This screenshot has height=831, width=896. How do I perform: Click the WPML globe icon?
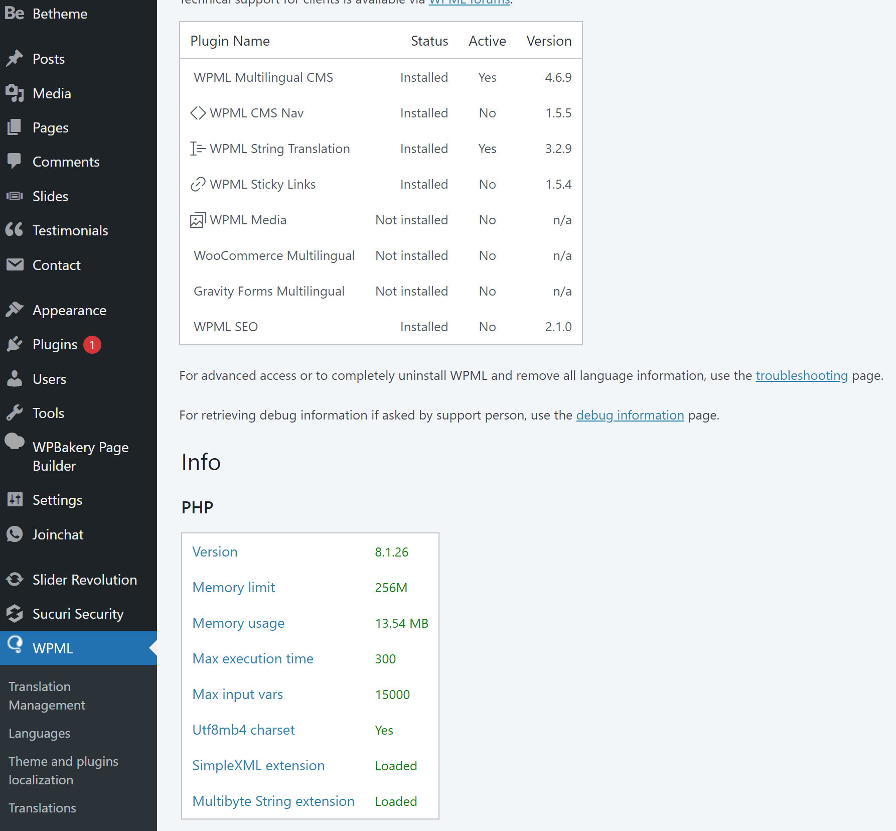(15, 645)
